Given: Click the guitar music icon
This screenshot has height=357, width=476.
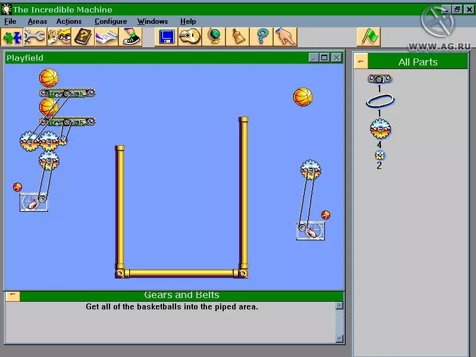Looking at the screenshot, I should pyautogui.click(x=190, y=37).
